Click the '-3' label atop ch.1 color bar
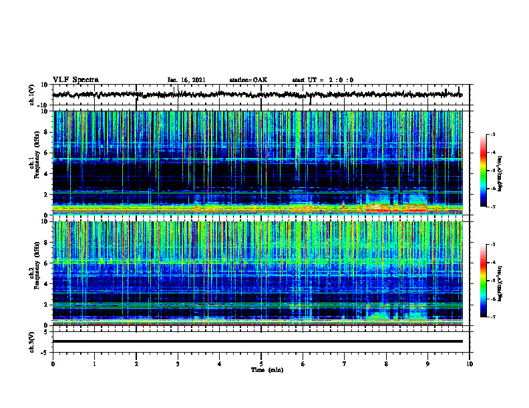529x408 pixels. [493, 135]
